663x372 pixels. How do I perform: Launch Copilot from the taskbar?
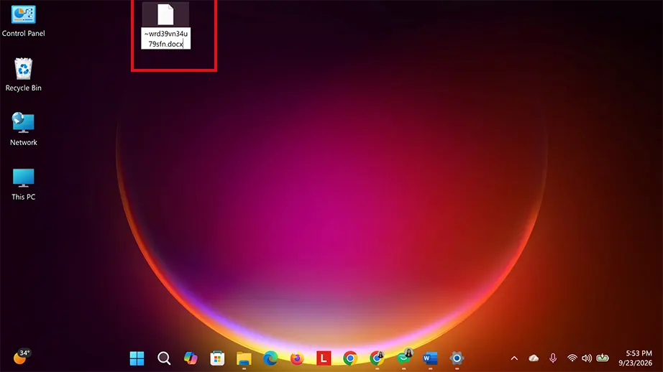[x=191, y=358]
